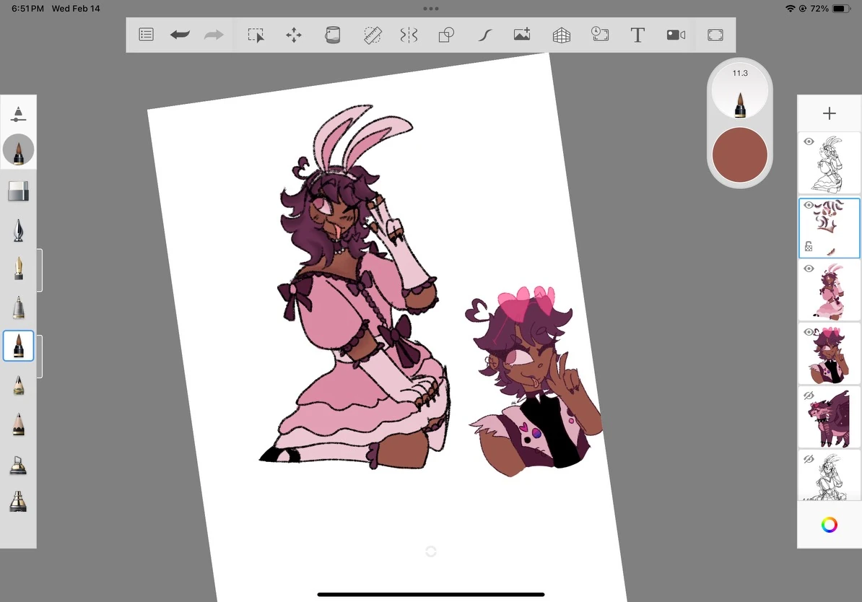Insert an image onto the canvas
This screenshot has width=862, height=602.
point(522,34)
